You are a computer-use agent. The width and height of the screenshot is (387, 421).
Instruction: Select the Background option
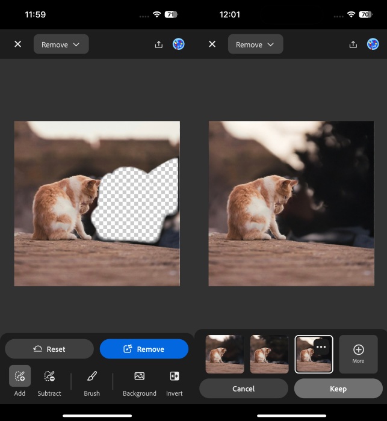(140, 381)
